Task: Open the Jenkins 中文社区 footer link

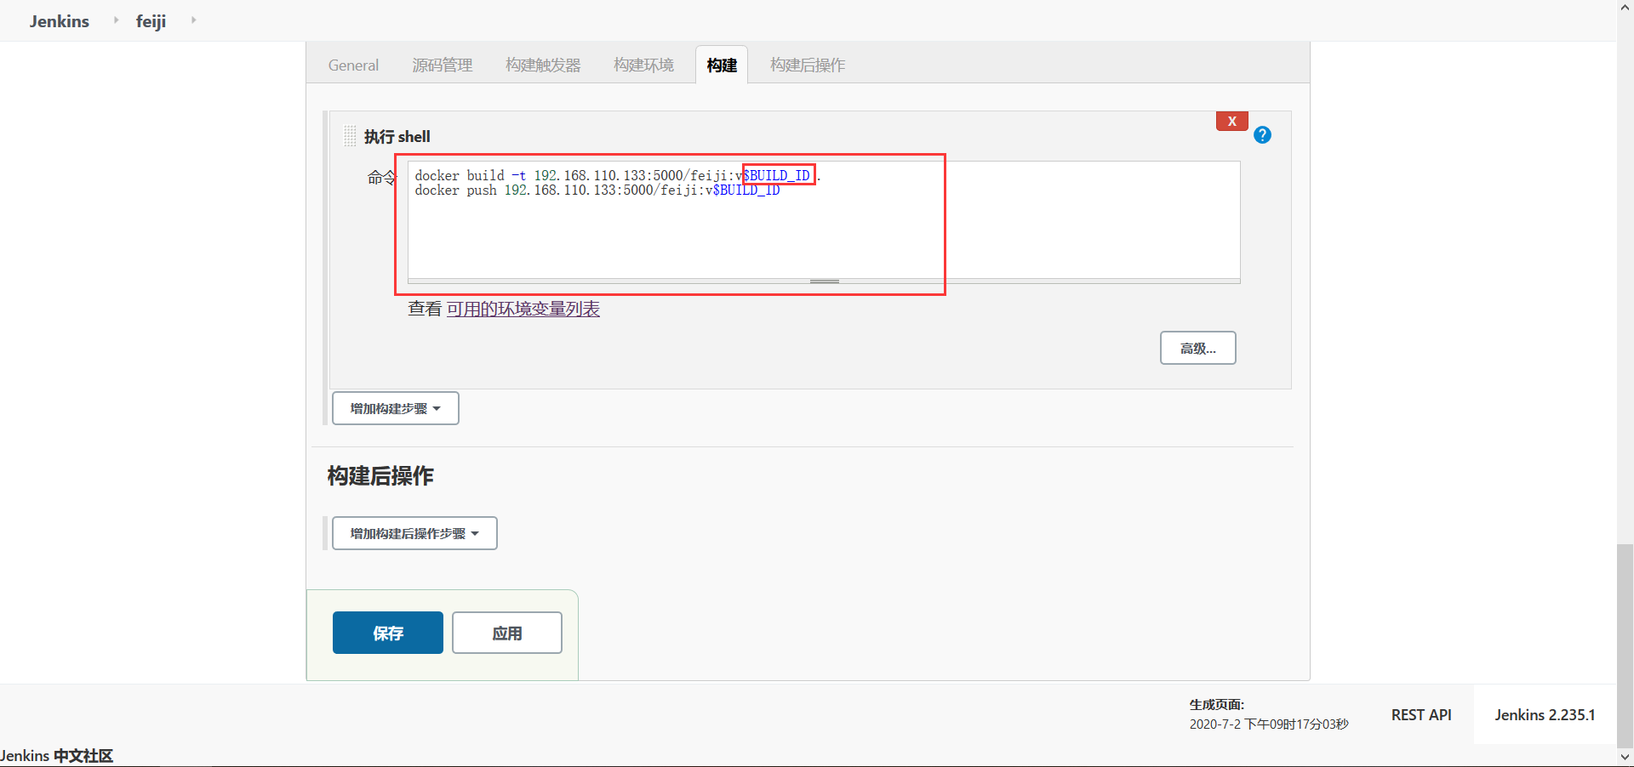Action: 56,756
